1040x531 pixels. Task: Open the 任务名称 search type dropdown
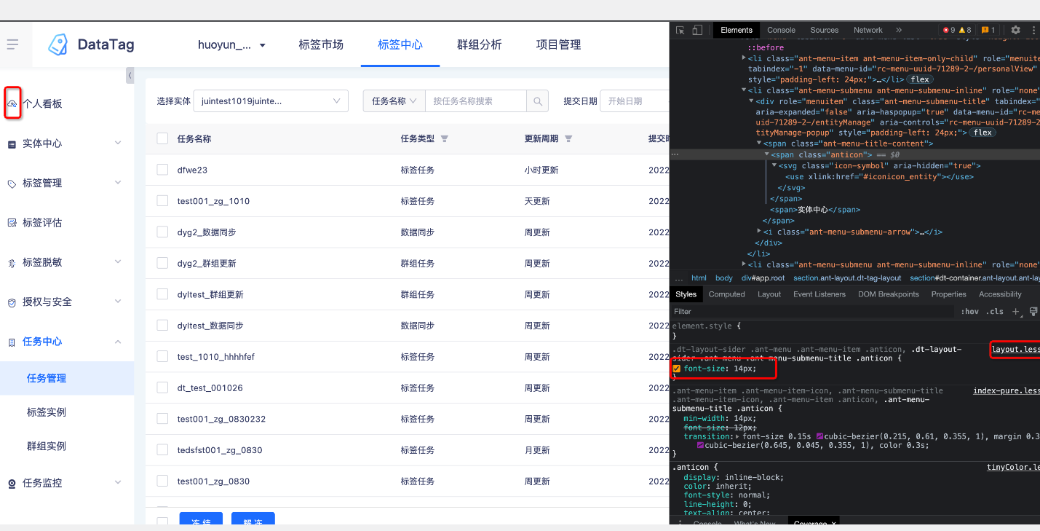(394, 101)
